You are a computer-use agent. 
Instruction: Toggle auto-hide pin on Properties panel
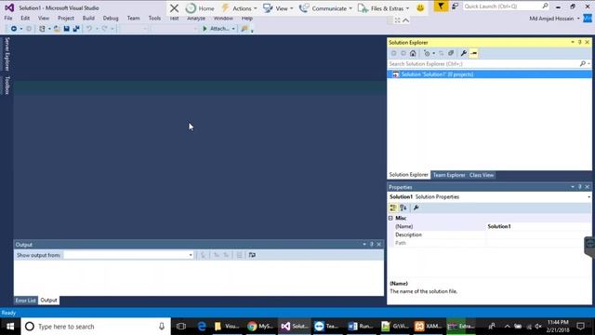580,187
